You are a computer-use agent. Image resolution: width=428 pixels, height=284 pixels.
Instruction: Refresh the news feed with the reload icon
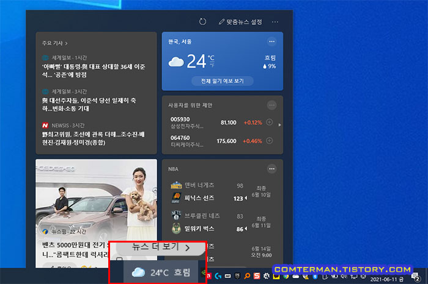[202, 21]
